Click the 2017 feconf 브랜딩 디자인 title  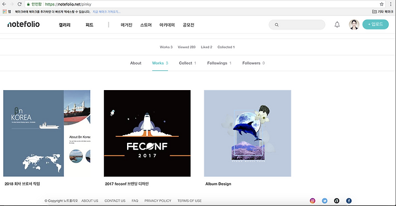point(127,184)
